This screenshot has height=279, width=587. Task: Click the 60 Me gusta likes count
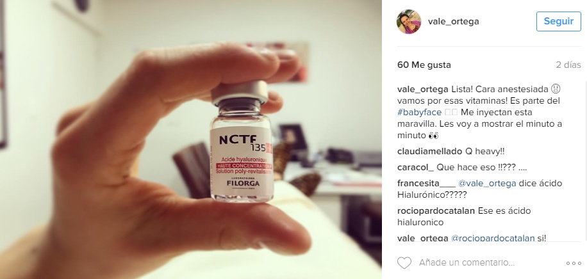[424, 65]
